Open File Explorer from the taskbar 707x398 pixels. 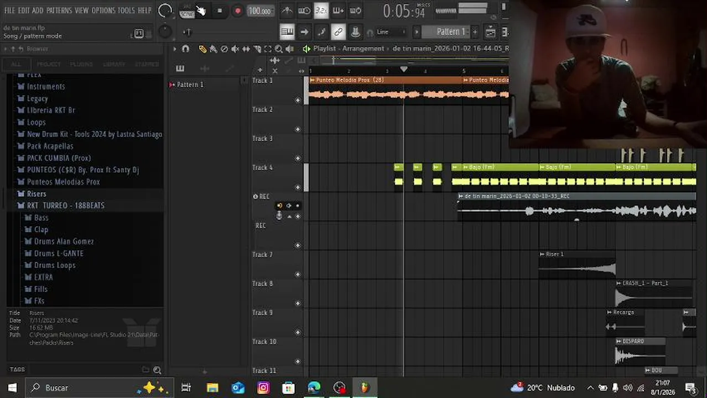(212, 388)
